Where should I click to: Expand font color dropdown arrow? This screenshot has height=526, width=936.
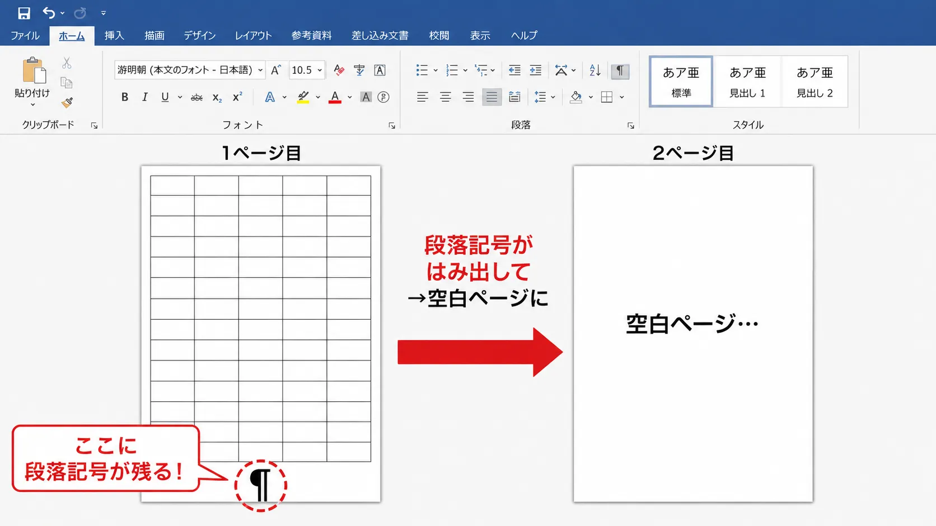coord(350,97)
